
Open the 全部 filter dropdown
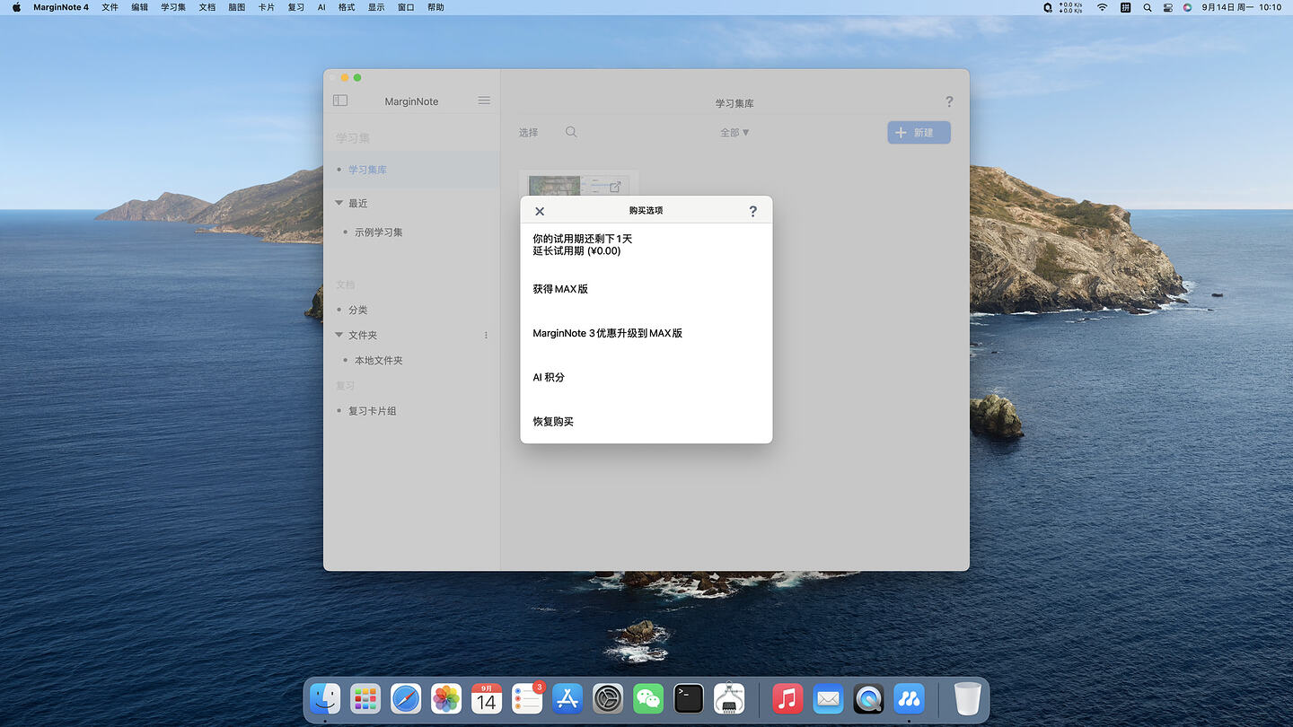coord(734,133)
